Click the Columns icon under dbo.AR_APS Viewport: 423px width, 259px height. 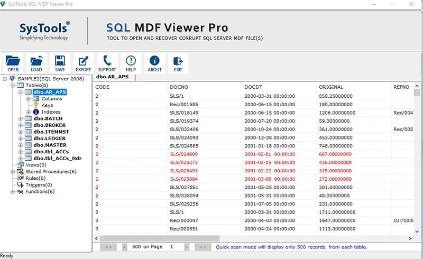[x=36, y=99]
